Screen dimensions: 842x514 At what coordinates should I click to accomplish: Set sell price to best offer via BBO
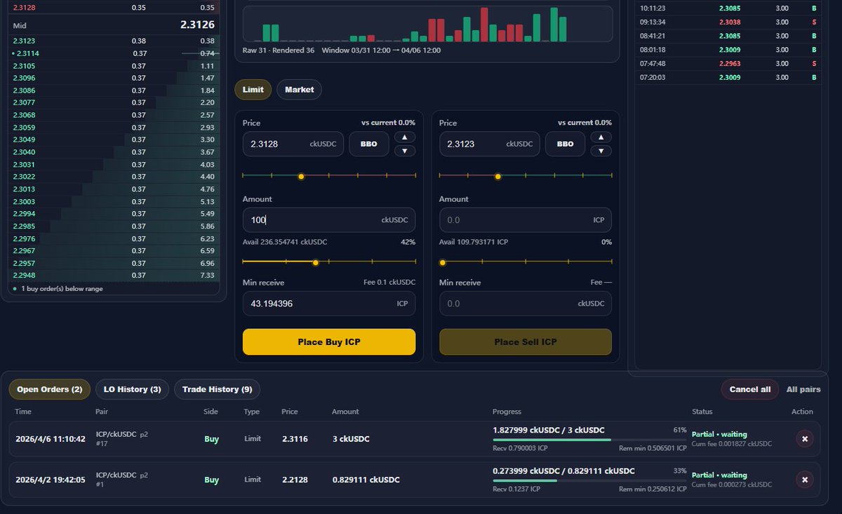[x=566, y=143]
